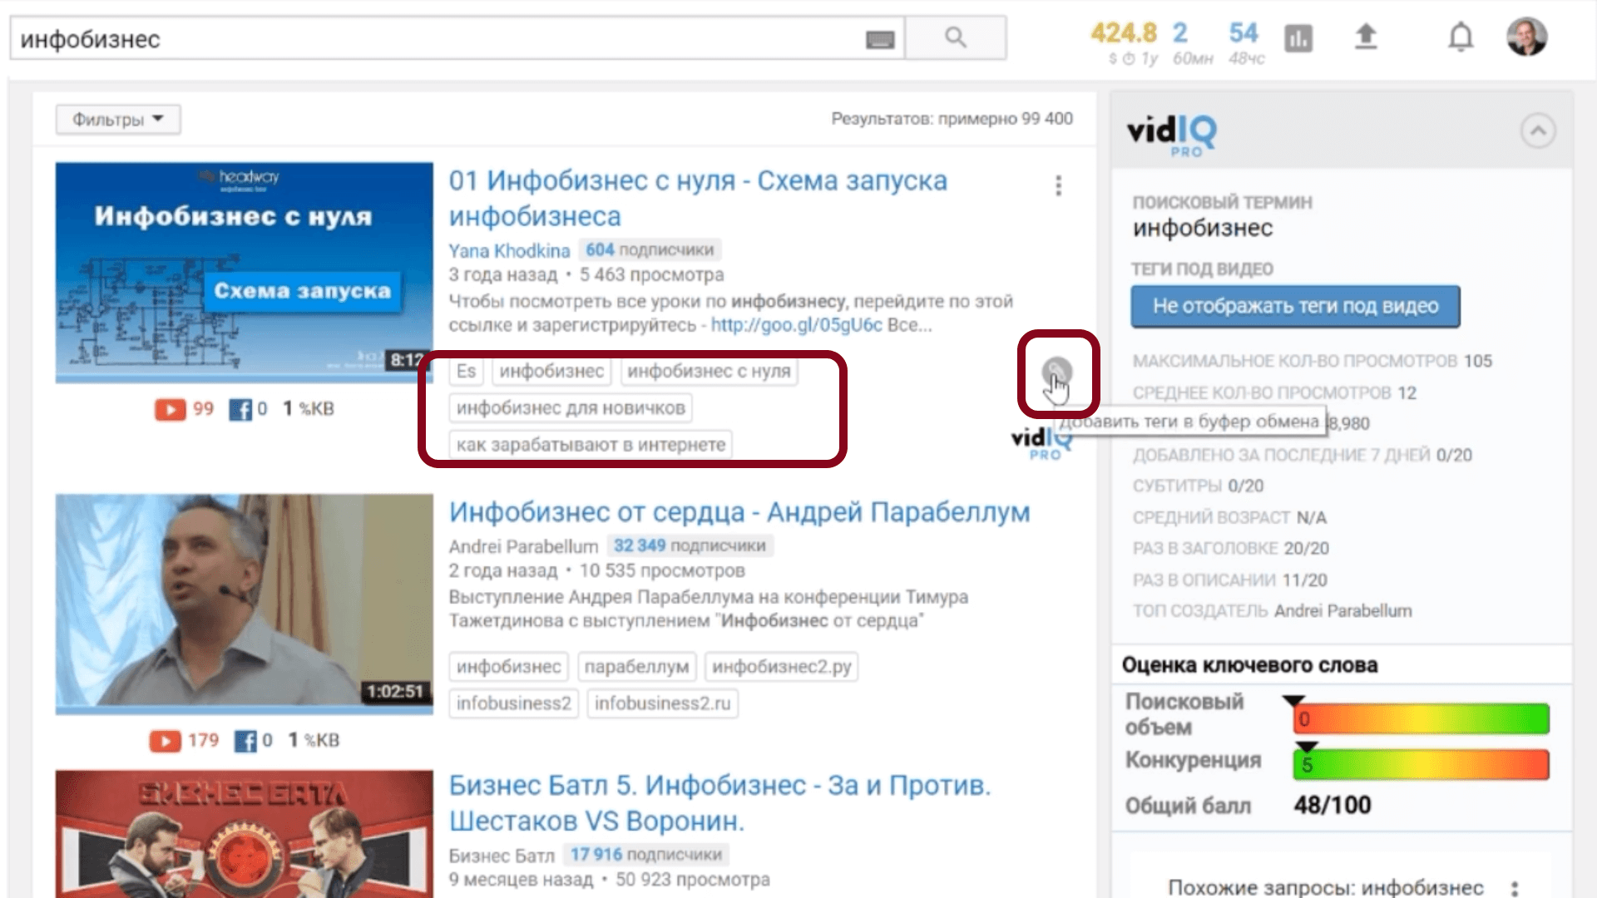
Task: Open Yana Khodkina channel link
Action: (509, 250)
